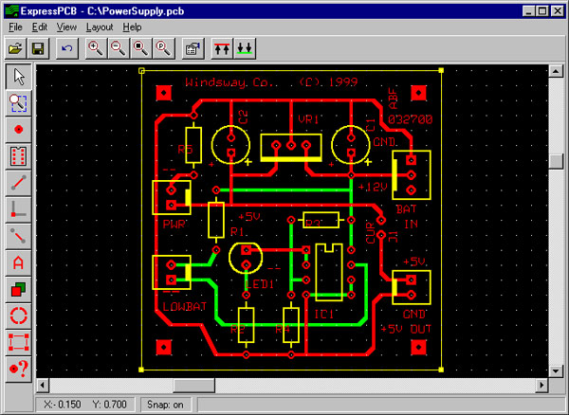Viewport: 569px width, 415px height.
Task: Click the Open file folder icon
Action: (x=16, y=47)
